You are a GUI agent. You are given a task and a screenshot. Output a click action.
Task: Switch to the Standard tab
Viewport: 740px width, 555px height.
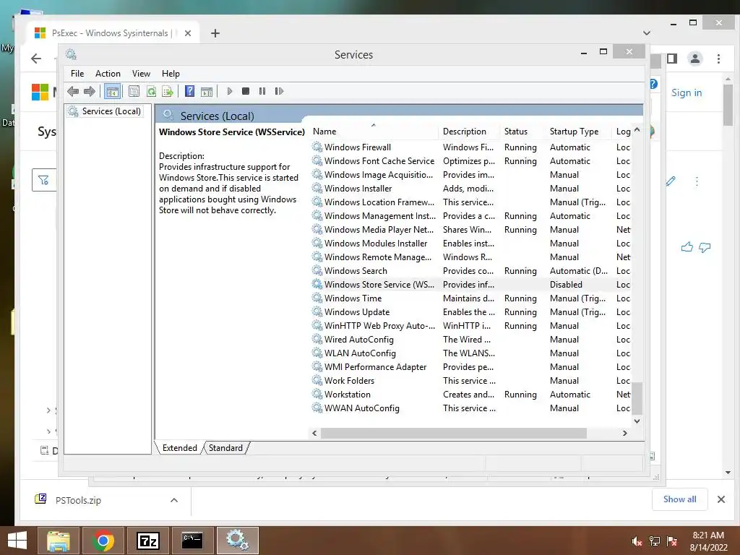pyautogui.click(x=225, y=448)
